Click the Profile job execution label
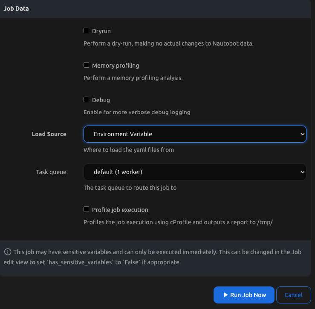This screenshot has width=315, height=309. [120, 210]
